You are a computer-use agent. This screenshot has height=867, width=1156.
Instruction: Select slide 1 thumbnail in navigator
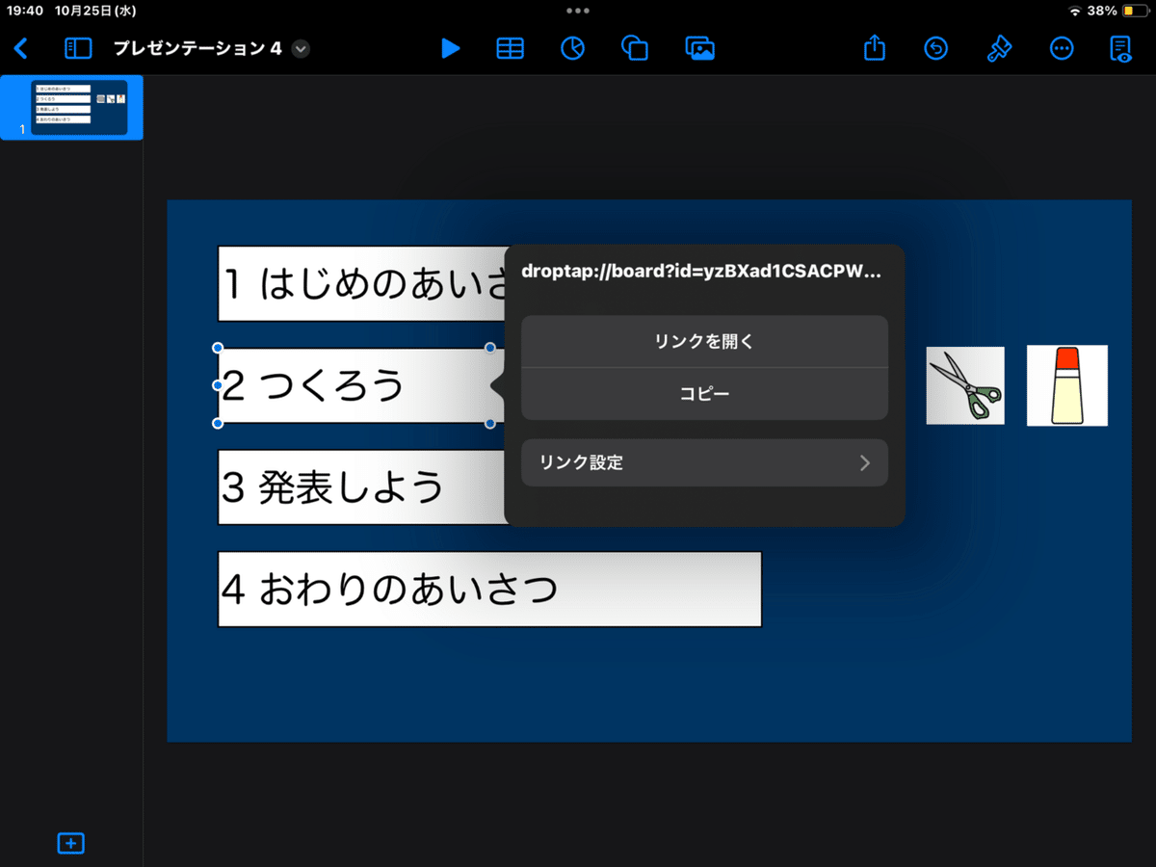pos(79,108)
